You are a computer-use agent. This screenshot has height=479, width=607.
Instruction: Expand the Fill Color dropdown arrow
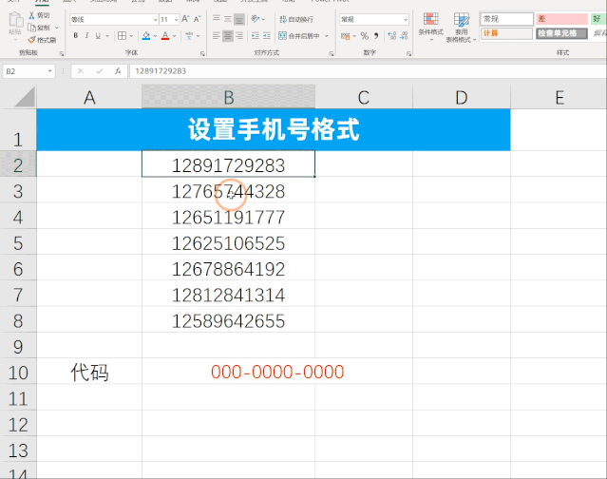155,36
